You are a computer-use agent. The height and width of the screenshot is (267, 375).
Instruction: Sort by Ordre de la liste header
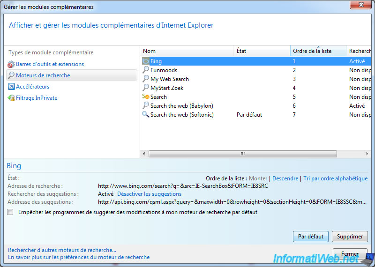pos(318,51)
